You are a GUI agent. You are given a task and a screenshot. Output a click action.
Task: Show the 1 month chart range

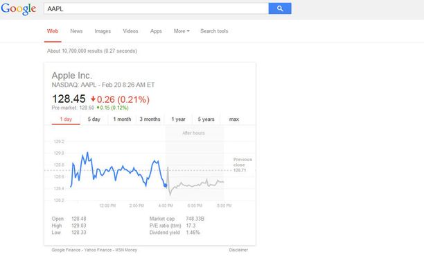tap(122, 119)
